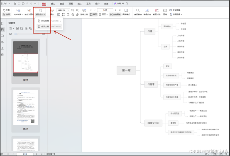The width and height of the screenshot is (230, 156).
Task: Click the small image icon left of thumbnail slider
Action: (x=10, y=34)
